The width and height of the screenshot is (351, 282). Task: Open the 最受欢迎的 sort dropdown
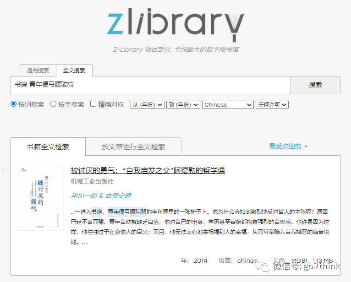(x=288, y=146)
